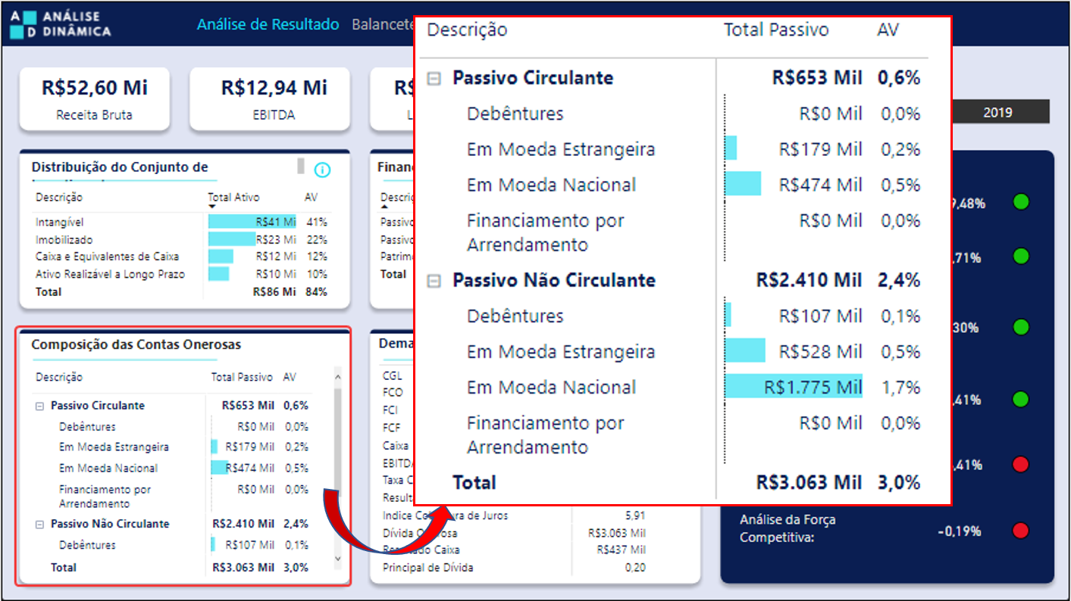The width and height of the screenshot is (1071, 601).
Task: Click scroll-up arrow in Composição das Contas Onerosas
Action: 337,375
